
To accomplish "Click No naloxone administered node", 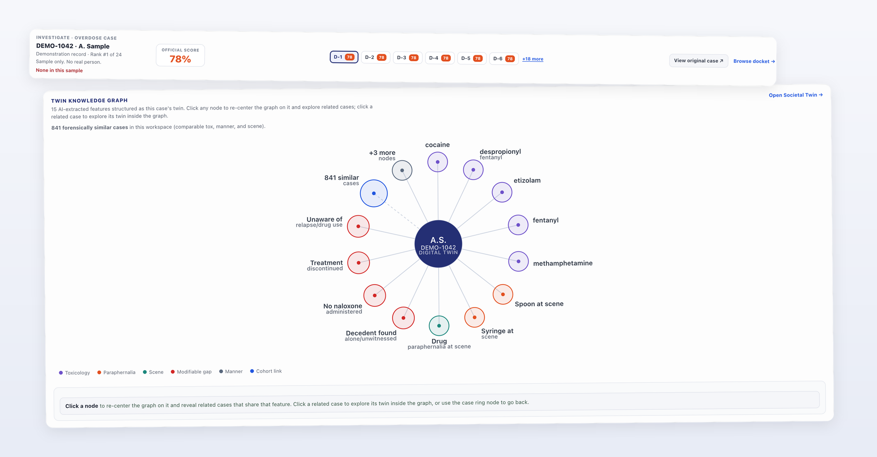I will [x=374, y=295].
